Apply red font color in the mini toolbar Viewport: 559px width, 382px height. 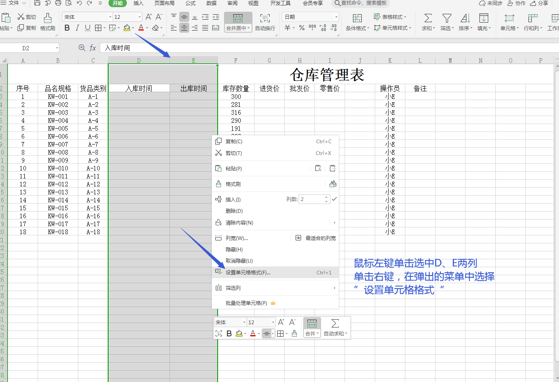click(x=252, y=334)
